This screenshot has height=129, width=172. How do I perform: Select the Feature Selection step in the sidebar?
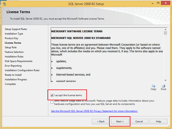(x=14, y=52)
